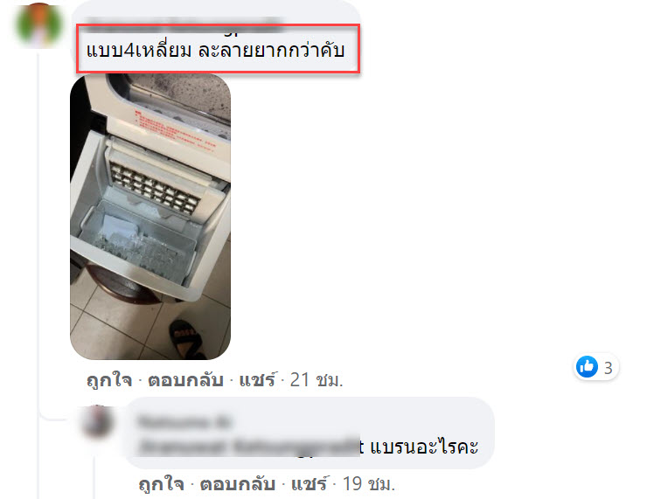Screen dimensions: 654x499
Task: Click ถูกใจ under the ice maker comment
Action: point(109,380)
